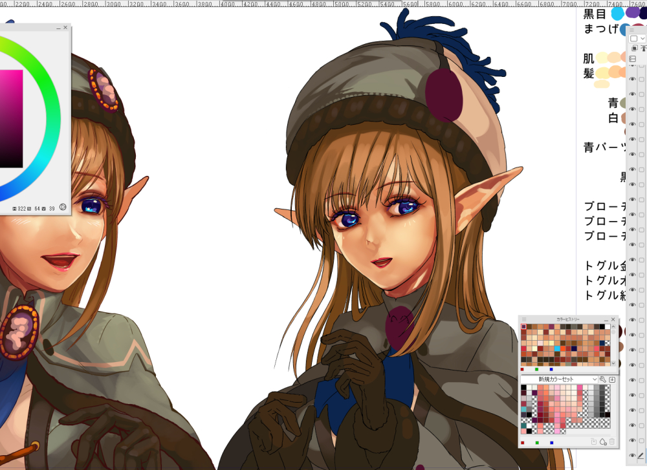This screenshot has width=647, height=470.
Task: Click the H hue icon beside value 322
Action: [x=14, y=209]
